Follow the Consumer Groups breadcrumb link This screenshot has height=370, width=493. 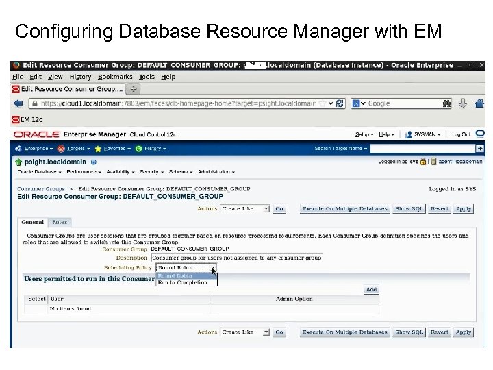[41, 189]
